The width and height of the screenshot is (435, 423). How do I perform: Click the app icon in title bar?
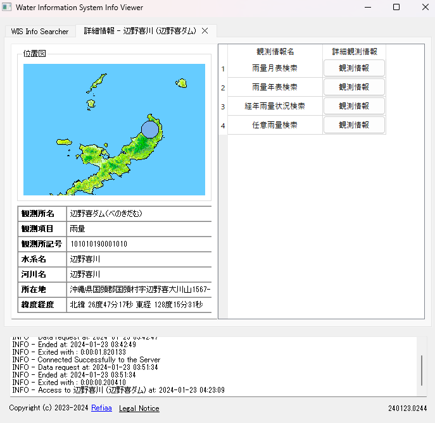[7, 7]
